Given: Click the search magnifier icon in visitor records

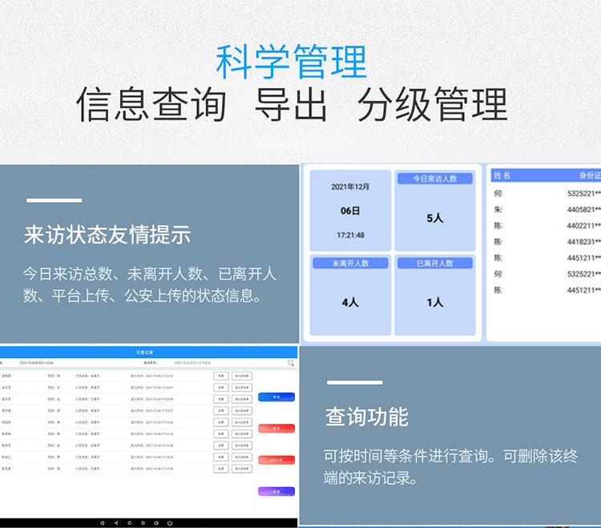Looking at the screenshot, I should [290, 363].
